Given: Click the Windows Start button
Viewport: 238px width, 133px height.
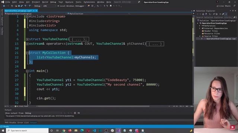Looking at the screenshot, I should (x=3, y=130).
